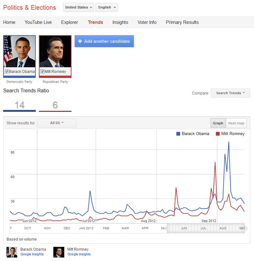Click the plus icon on Add another candidate

(80, 41)
